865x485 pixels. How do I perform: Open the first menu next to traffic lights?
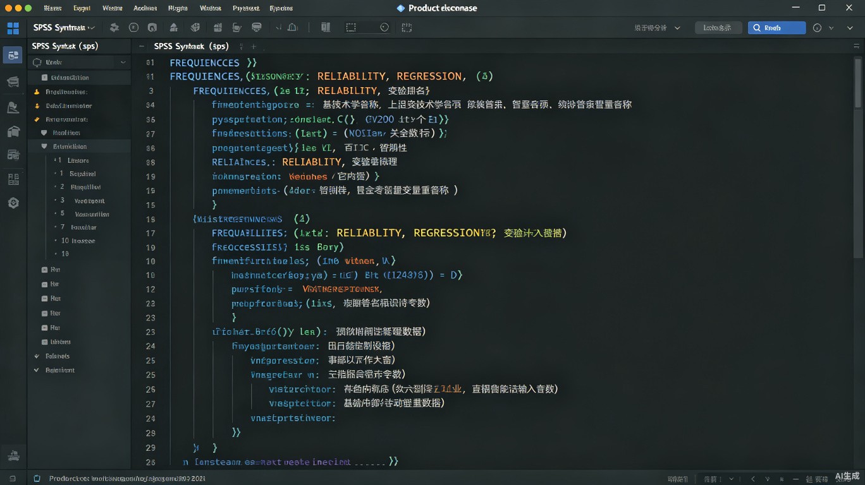point(52,8)
